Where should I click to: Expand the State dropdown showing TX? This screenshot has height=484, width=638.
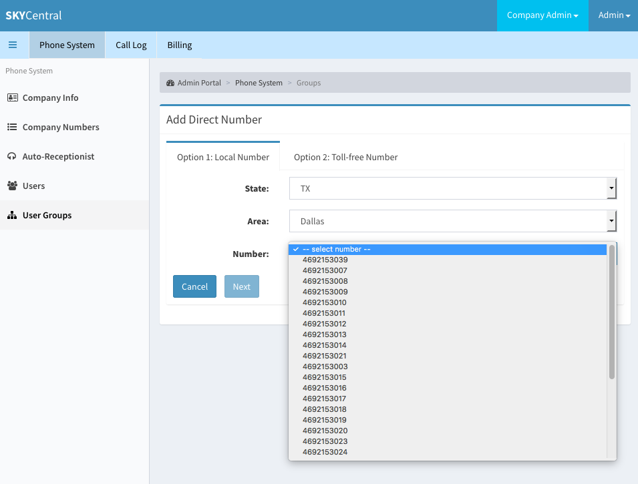(x=453, y=188)
